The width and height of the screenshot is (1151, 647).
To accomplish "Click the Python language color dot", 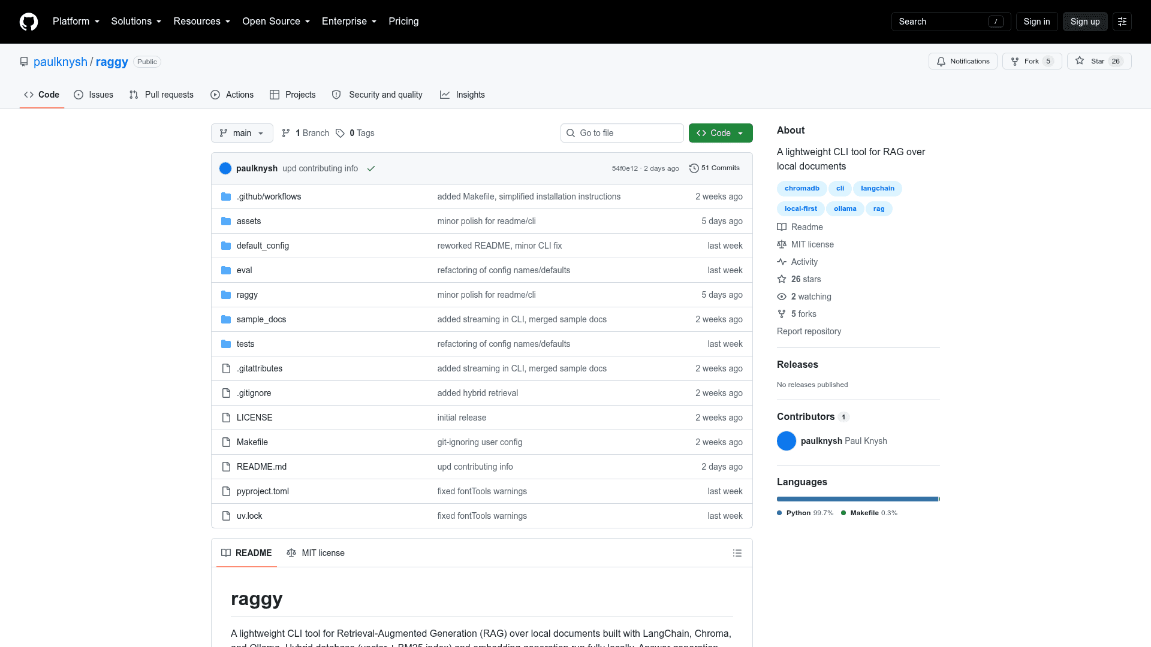I will pyautogui.click(x=779, y=513).
